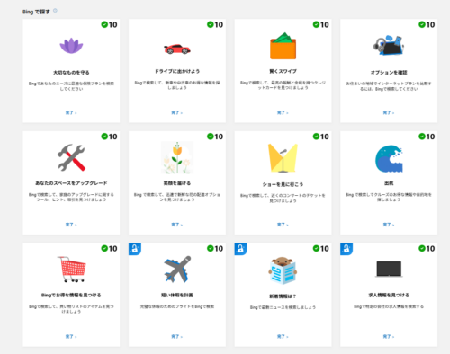This screenshot has height=354, width=450.
Task: Click the red sports car icon
Action: tap(177, 49)
